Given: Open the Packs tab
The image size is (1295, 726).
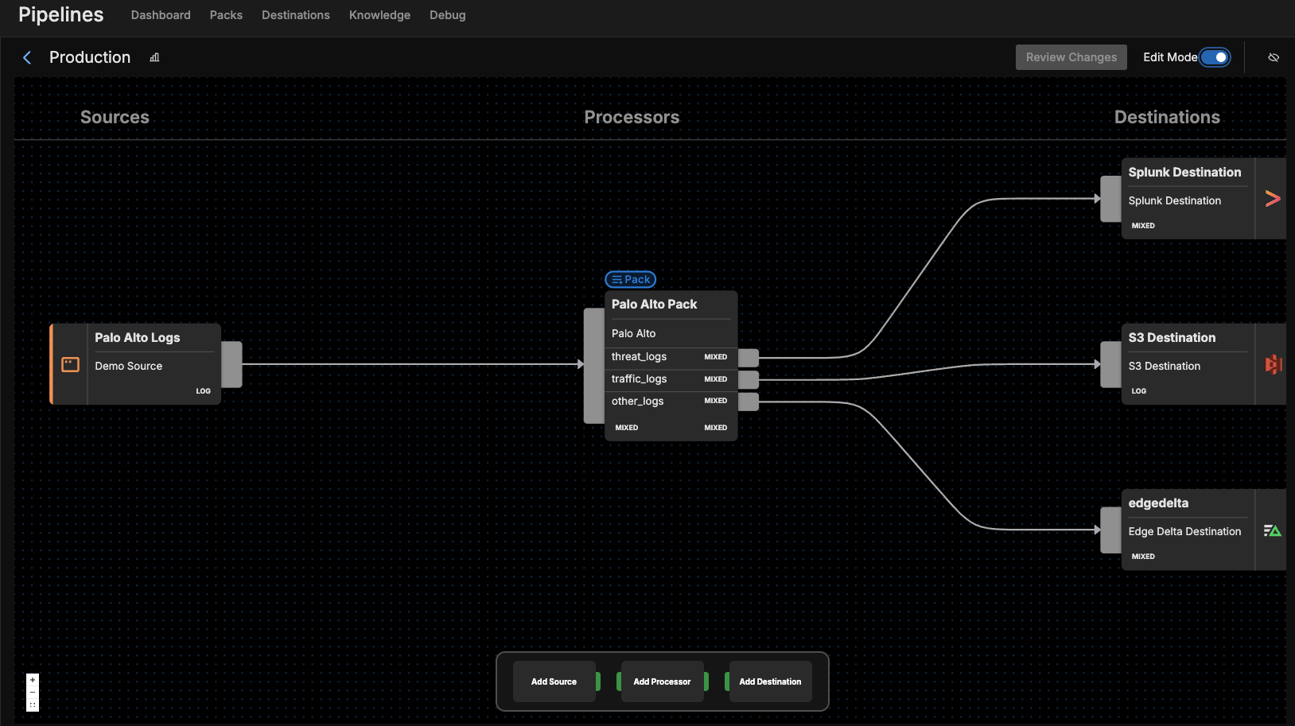Looking at the screenshot, I should coord(226,15).
